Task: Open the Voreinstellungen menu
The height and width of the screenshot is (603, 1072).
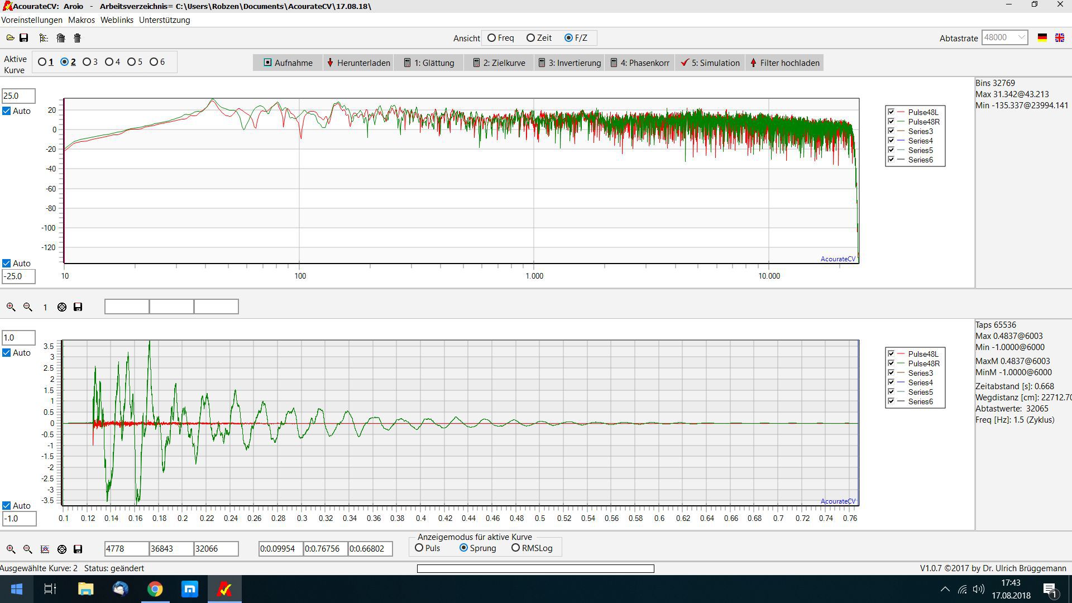Action: tap(32, 20)
